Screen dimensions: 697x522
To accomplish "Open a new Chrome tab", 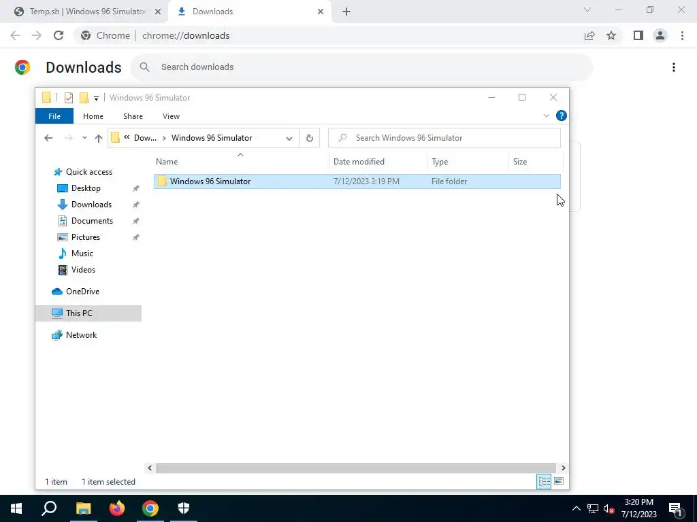I will click(x=346, y=12).
